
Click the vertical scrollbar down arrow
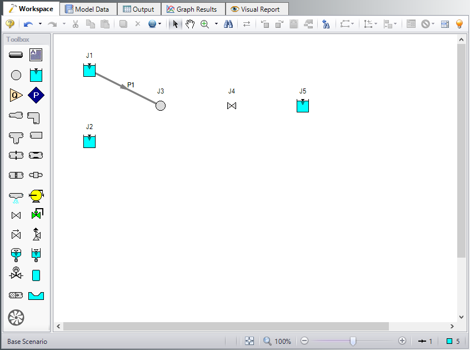461,317
